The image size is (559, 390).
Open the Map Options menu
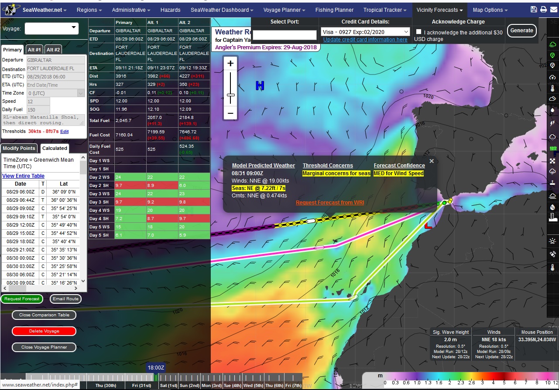click(490, 10)
